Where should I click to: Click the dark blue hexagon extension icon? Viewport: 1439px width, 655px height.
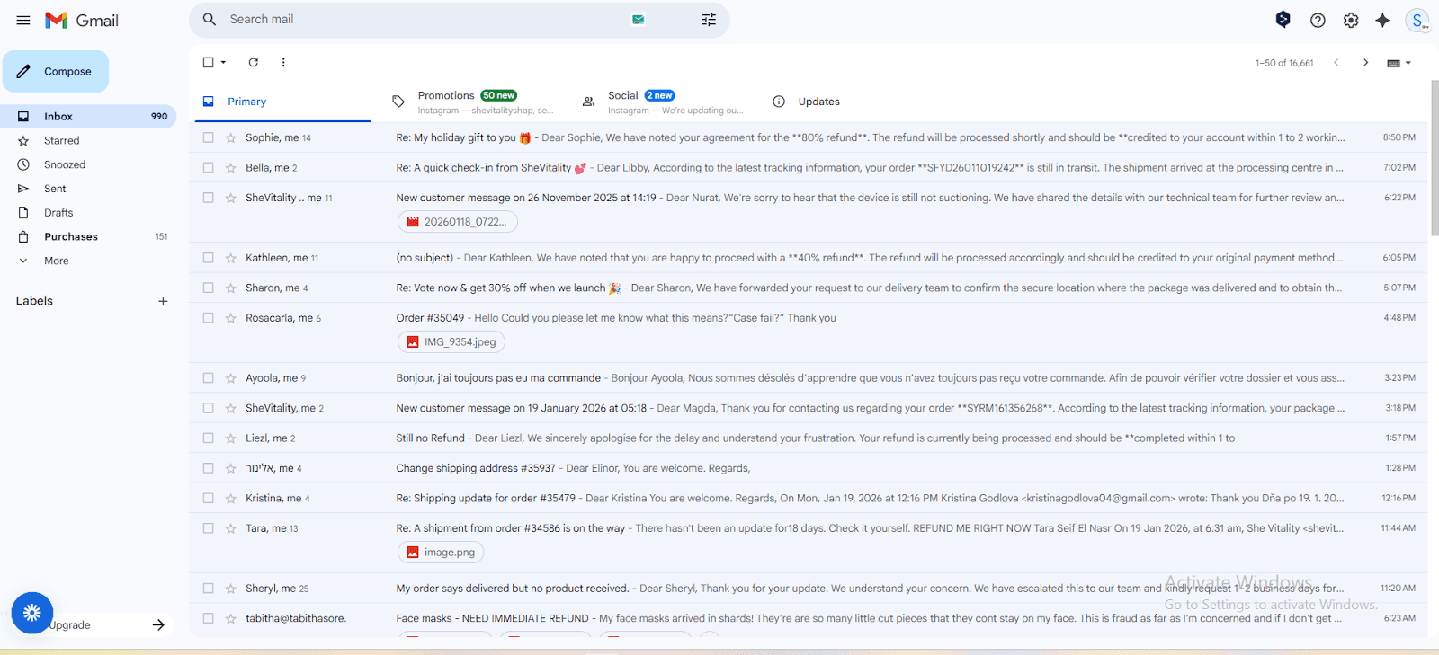(x=1283, y=19)
